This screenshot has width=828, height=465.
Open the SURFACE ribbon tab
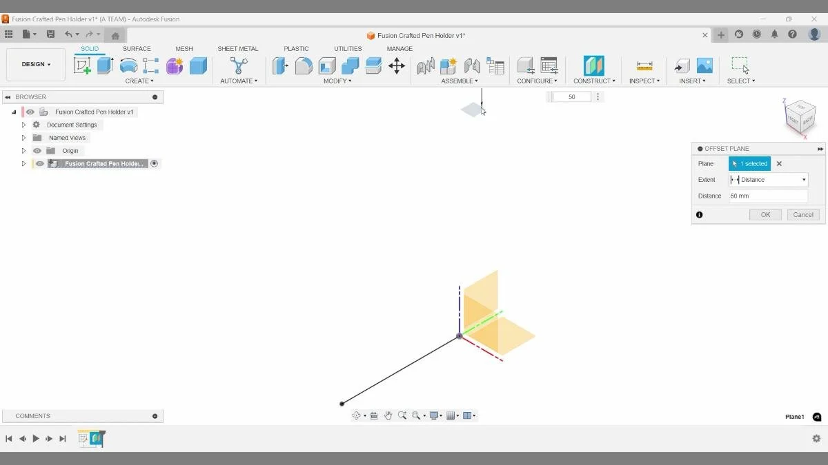click(x=137, y=48)
